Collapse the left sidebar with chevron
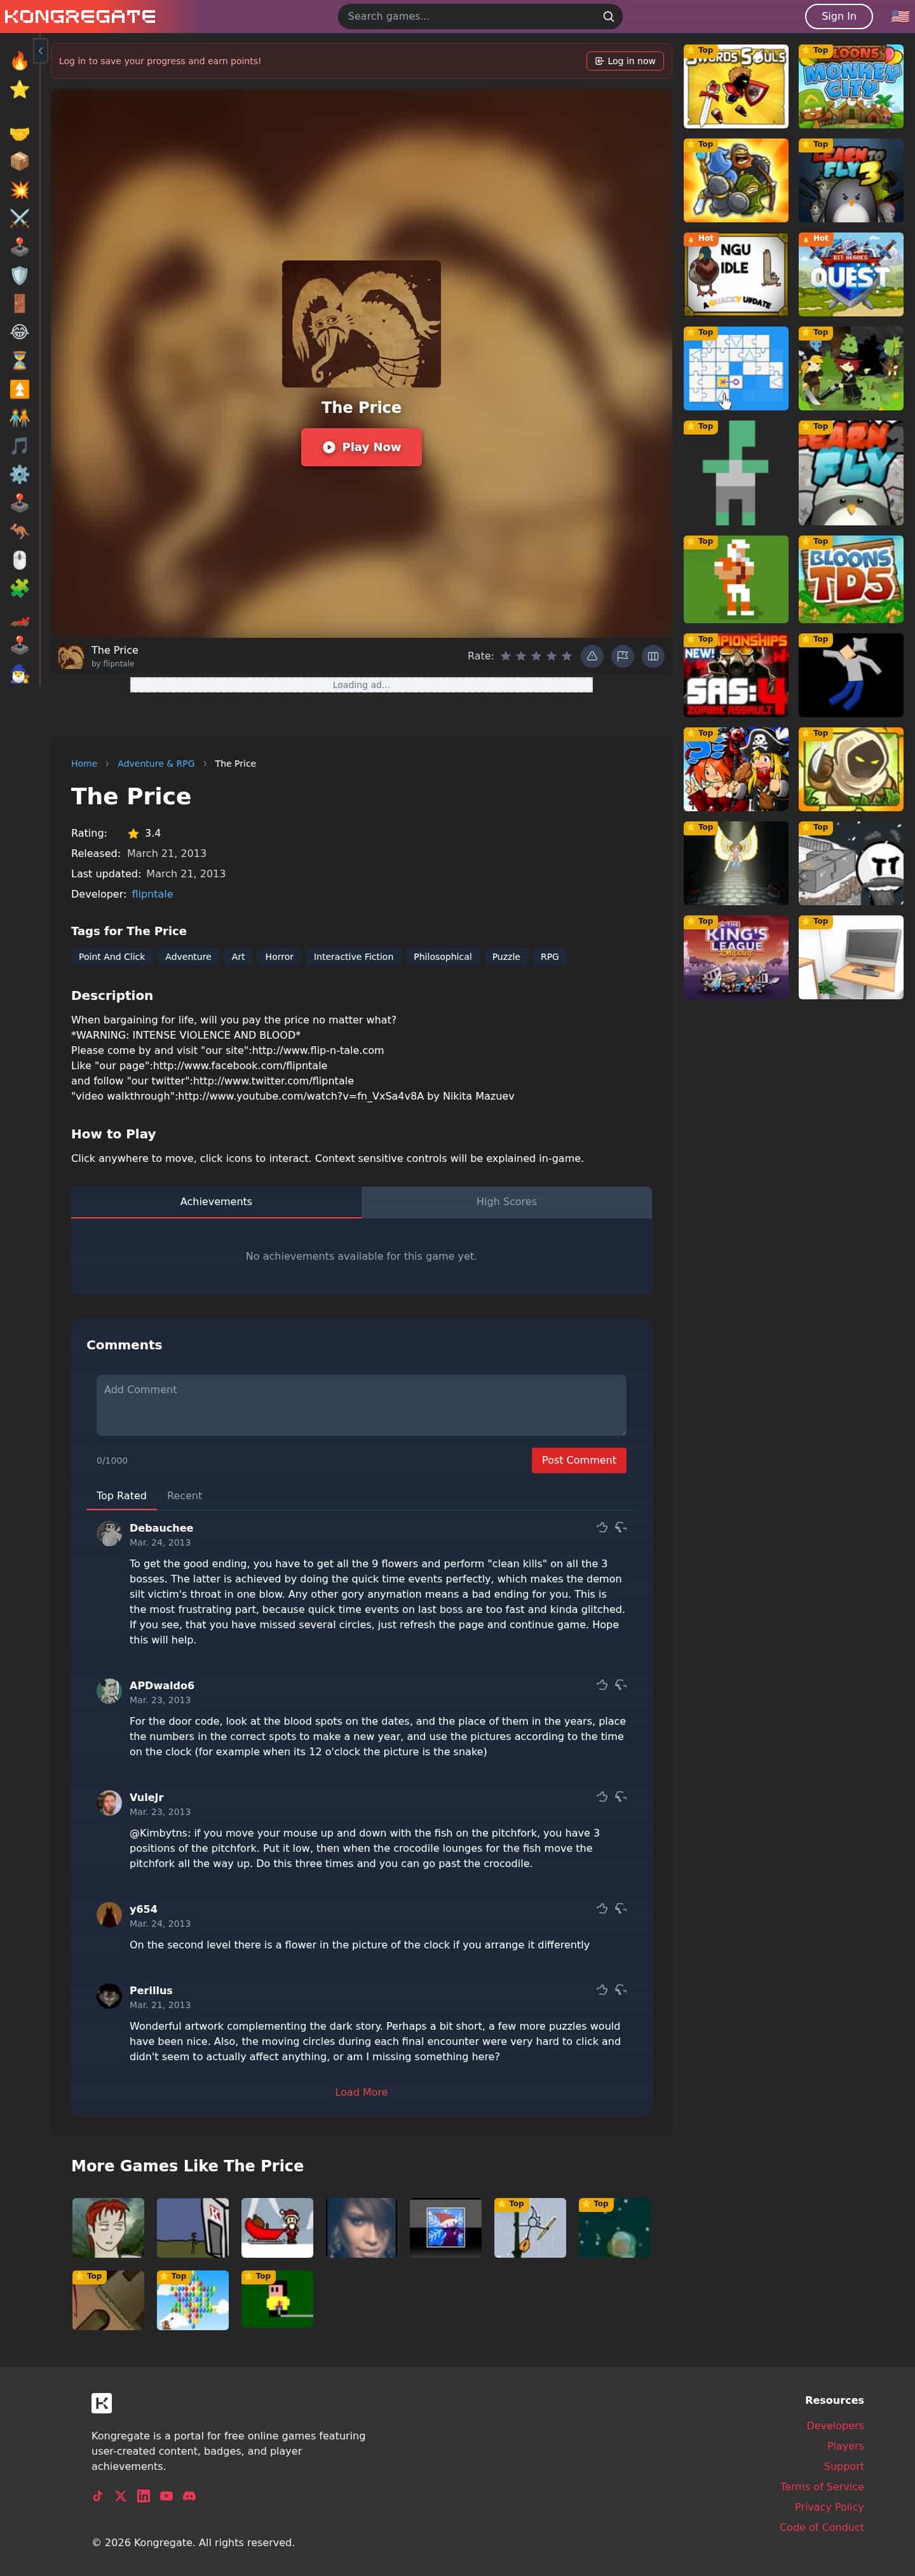Screen dimensions: 915x2576 coord(40,50)
